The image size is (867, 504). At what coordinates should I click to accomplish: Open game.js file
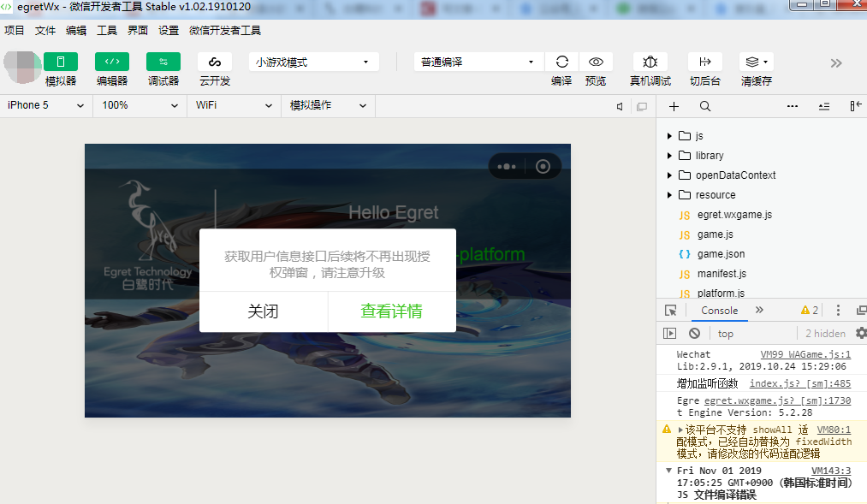click(x=715, y=234)
